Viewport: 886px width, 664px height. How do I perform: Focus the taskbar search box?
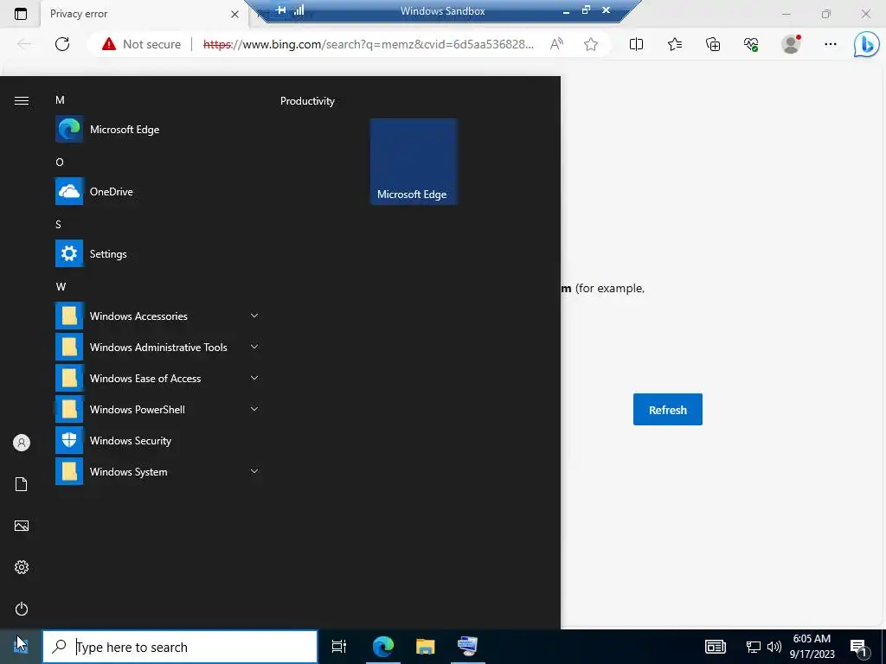[180, 647]
